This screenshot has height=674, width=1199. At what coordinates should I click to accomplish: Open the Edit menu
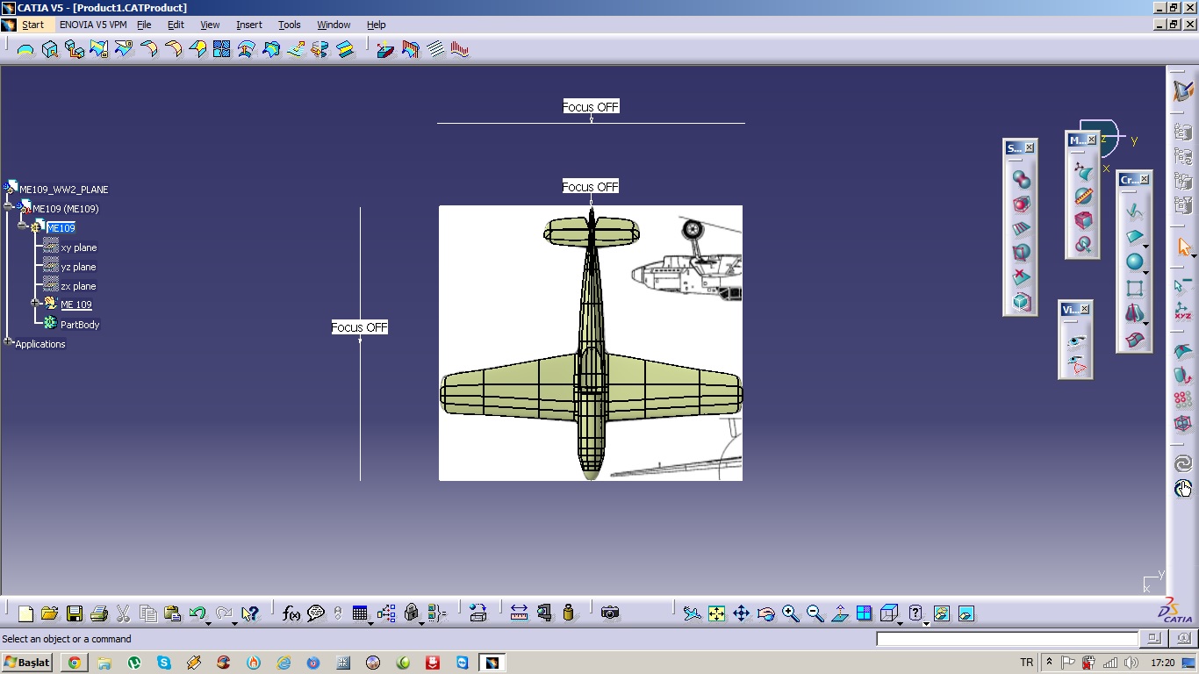176,25
